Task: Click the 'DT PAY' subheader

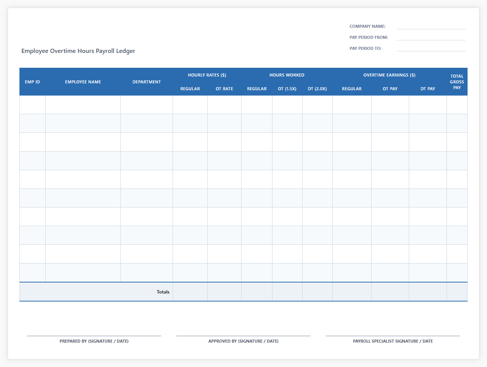Action: [428, 89]
